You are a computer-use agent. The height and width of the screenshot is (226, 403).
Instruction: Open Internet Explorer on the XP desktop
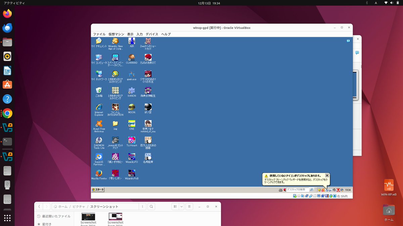click(99, 109)
